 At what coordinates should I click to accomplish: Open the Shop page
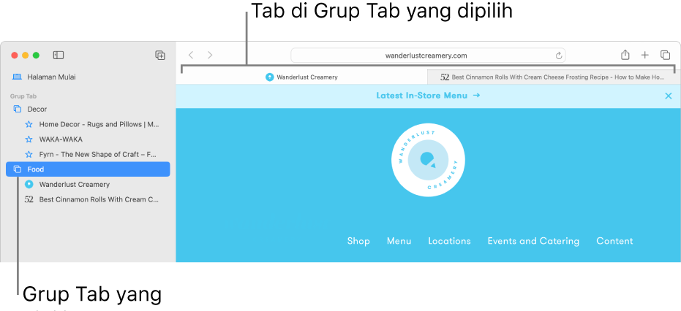(358, 241)
